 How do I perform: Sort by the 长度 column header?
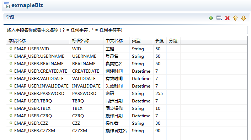160,41
